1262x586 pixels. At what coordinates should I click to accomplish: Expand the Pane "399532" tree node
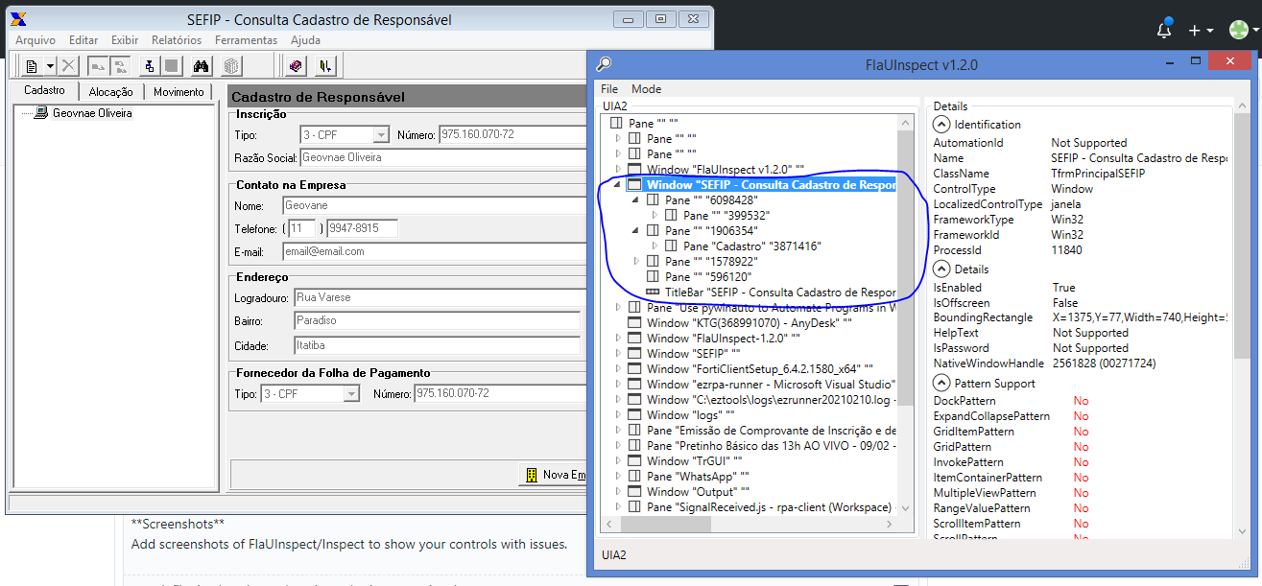pyautogui.click(x=656, y=216)
